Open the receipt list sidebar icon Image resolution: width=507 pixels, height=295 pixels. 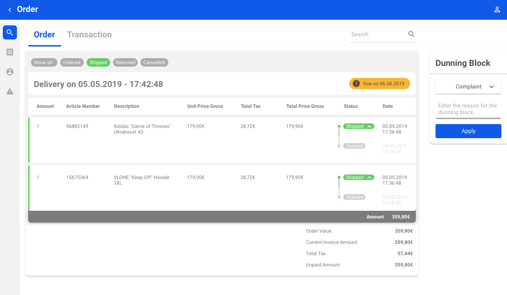tap(10, 52)
